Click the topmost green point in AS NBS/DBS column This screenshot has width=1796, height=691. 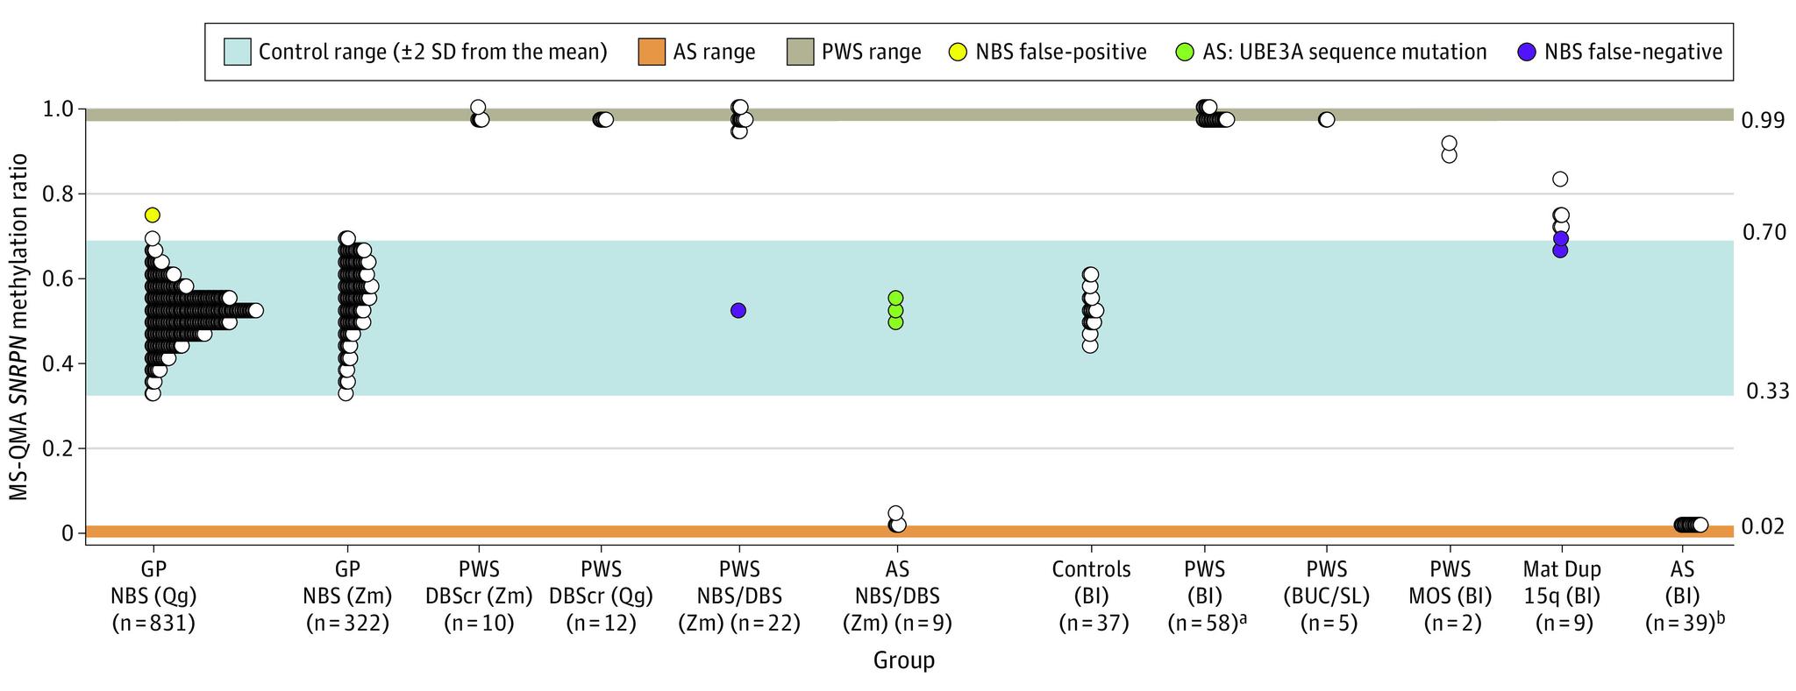tap(895, 298)
